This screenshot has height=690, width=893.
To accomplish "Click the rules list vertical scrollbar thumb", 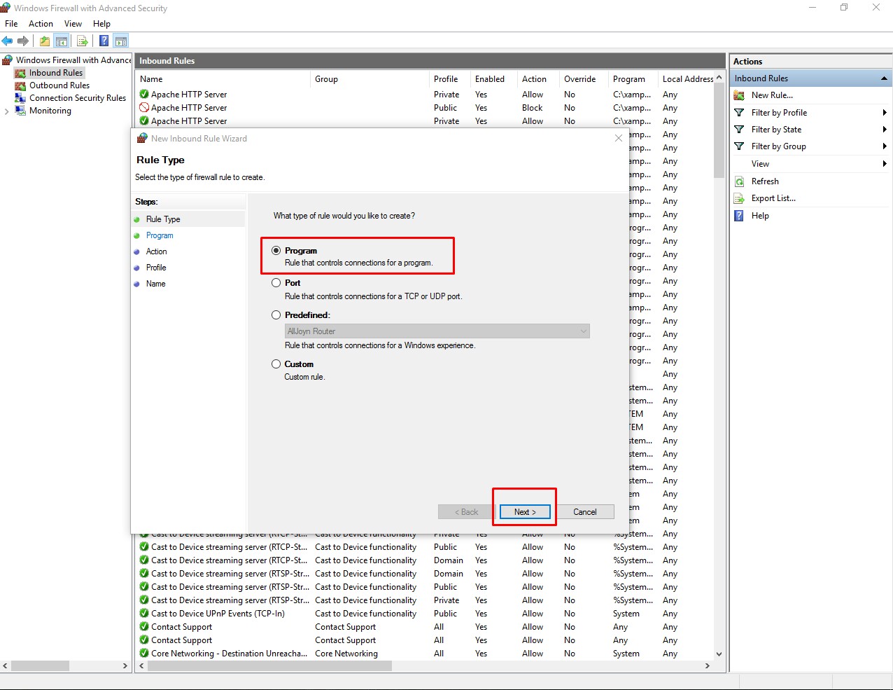I will click(x=719, y=130).
